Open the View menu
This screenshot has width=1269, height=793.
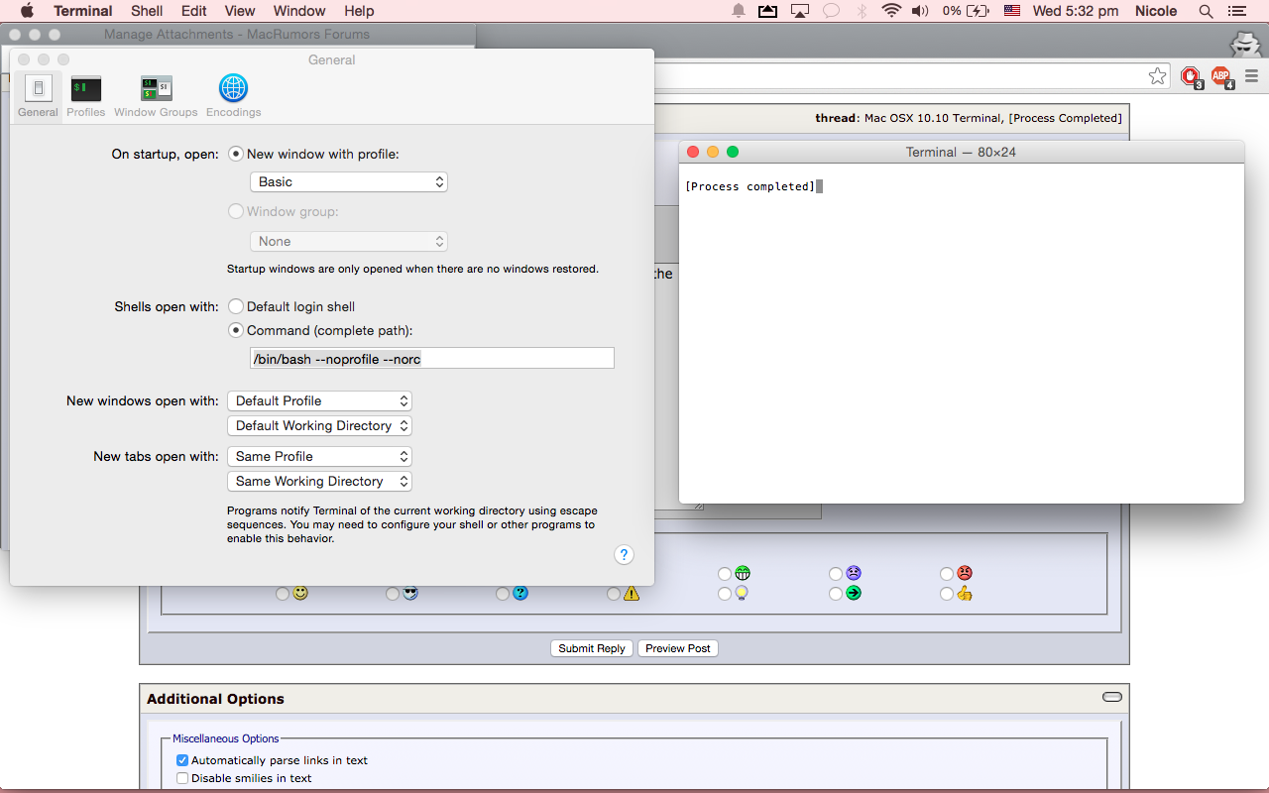[240, 11]
